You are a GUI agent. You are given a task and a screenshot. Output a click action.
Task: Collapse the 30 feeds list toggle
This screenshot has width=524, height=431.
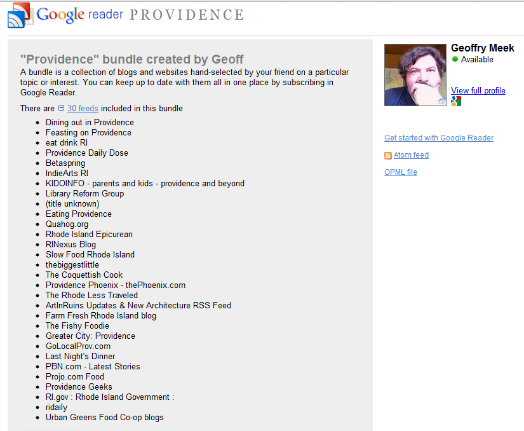[61, 109]
